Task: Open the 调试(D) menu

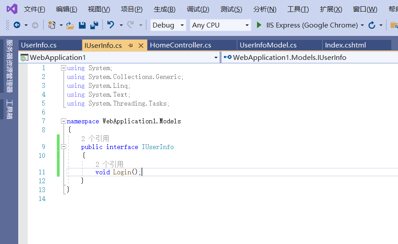Action: click(x=198, y=9)
